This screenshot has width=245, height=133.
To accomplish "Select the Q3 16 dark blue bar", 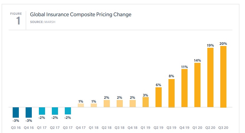I will (16, 112).
